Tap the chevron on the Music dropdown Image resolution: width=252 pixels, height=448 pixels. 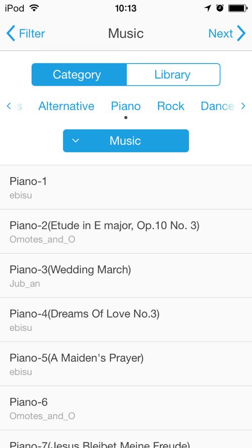click(x=75, y=141)
